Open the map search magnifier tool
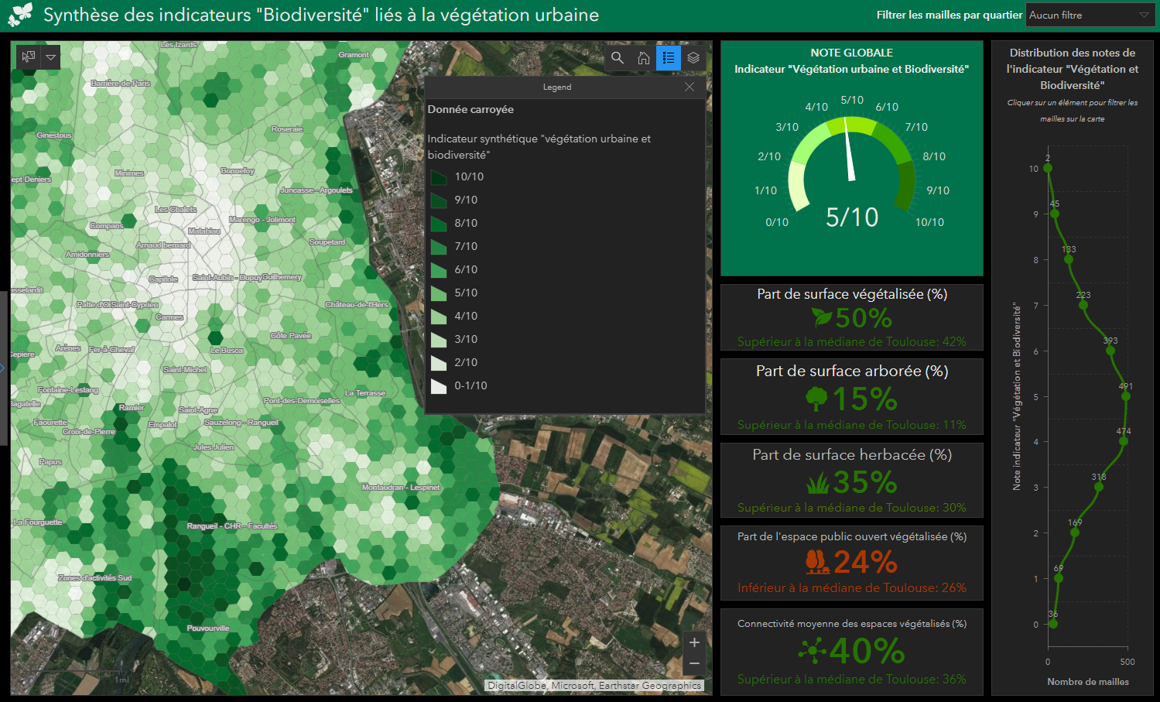 click(x=617, y=57)
